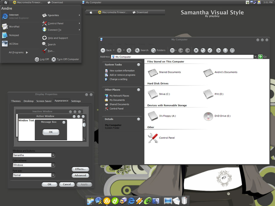Open the Control Panel wrench icon in Other
The height and width of the screenshot is (206, 275).
[153, 138]
